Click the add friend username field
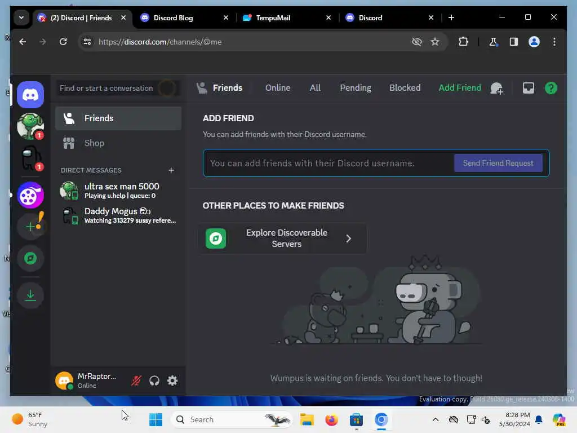This screenshot has width=577, height=433. [329, 163]
